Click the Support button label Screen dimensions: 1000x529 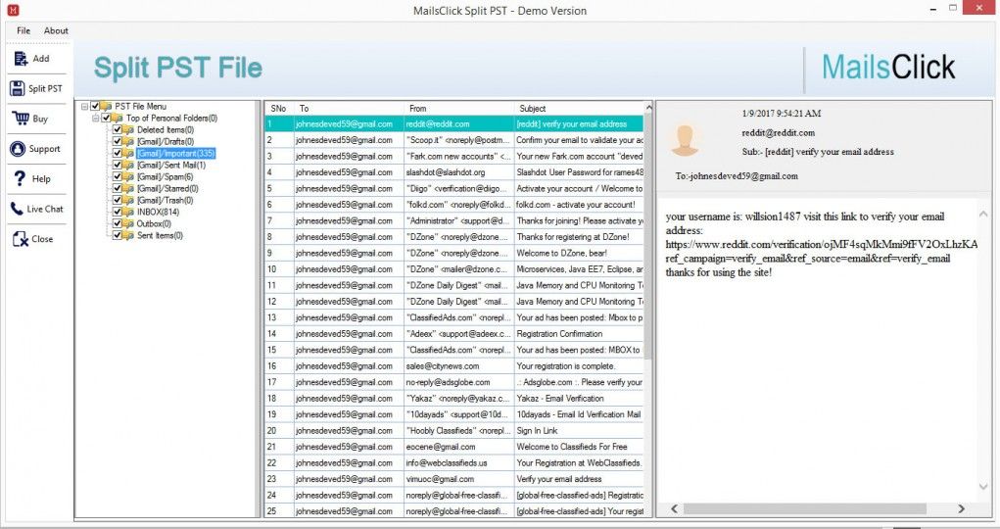point(45,149)
